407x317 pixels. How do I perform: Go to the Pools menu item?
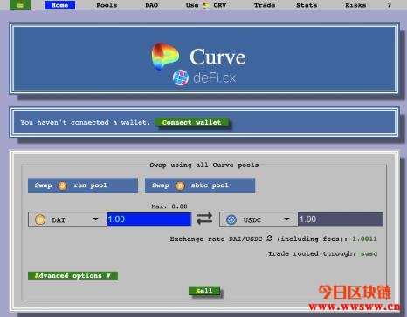point(107,5)
